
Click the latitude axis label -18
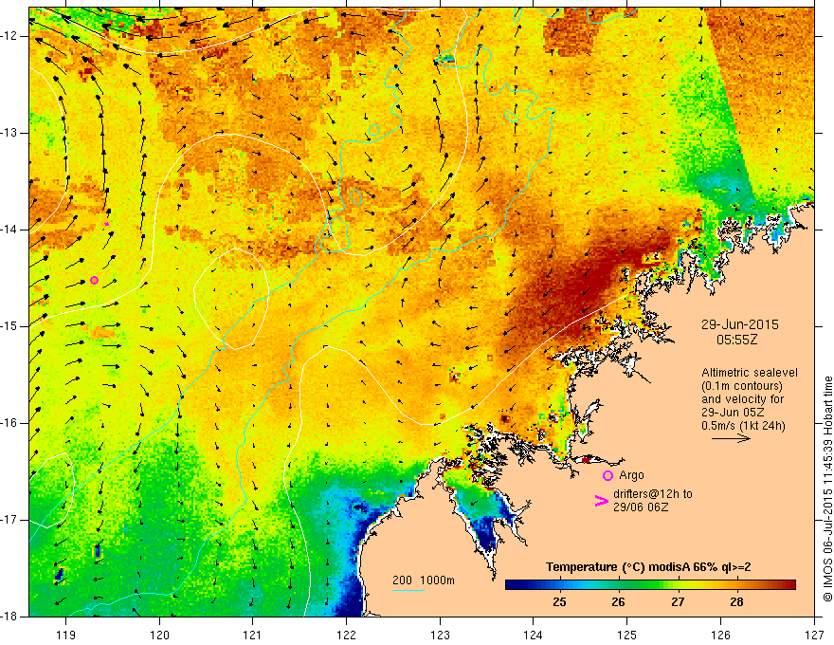point(10,617)
